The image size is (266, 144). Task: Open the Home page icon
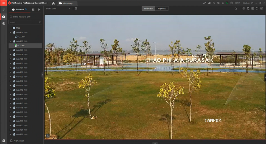coord(53,3)
